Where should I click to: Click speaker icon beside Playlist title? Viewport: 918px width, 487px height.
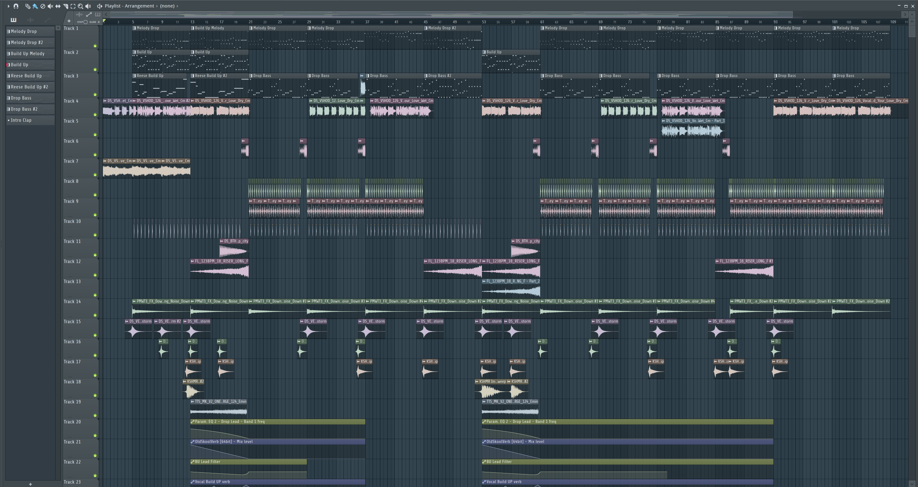pos(100,6)
